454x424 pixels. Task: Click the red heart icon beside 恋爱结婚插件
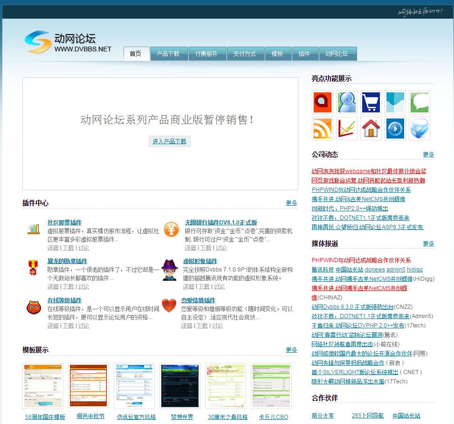169,306
